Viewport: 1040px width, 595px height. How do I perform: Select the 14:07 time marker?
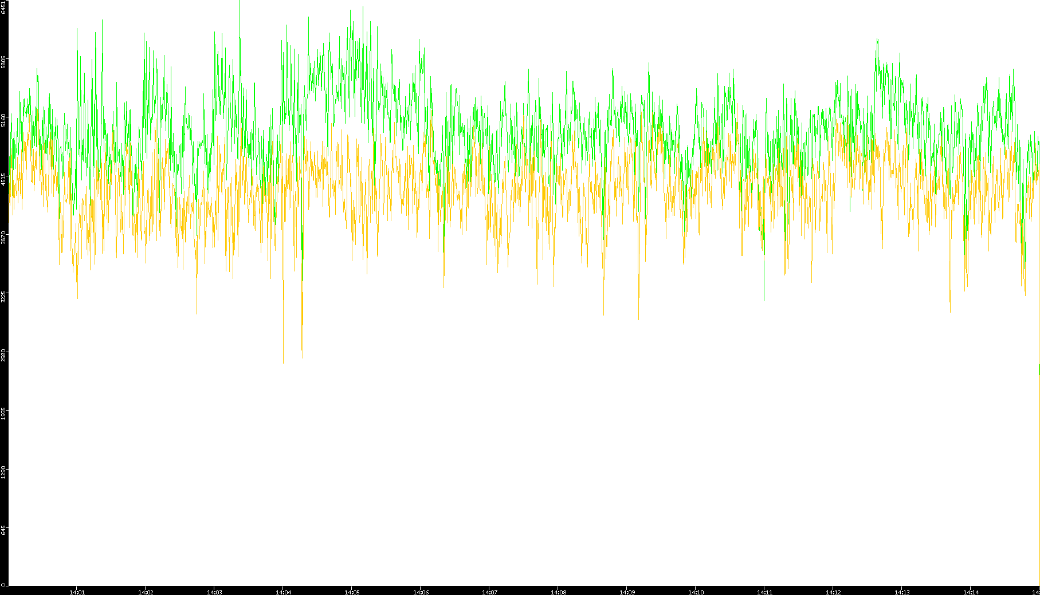[489, 592]
